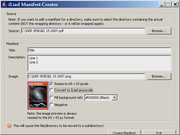Click the Java app icon in title bar

(4, 4)
